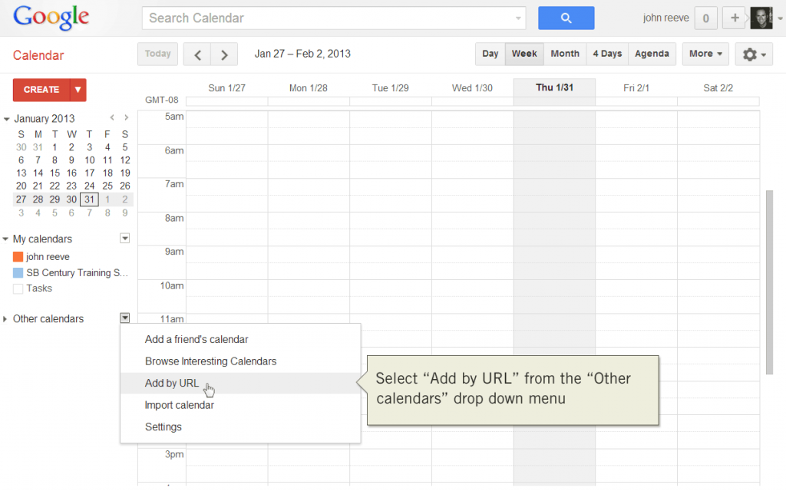Open john reeve profile photo
The height and width of the screenshot is (491, 786).
tap(761, 18)
